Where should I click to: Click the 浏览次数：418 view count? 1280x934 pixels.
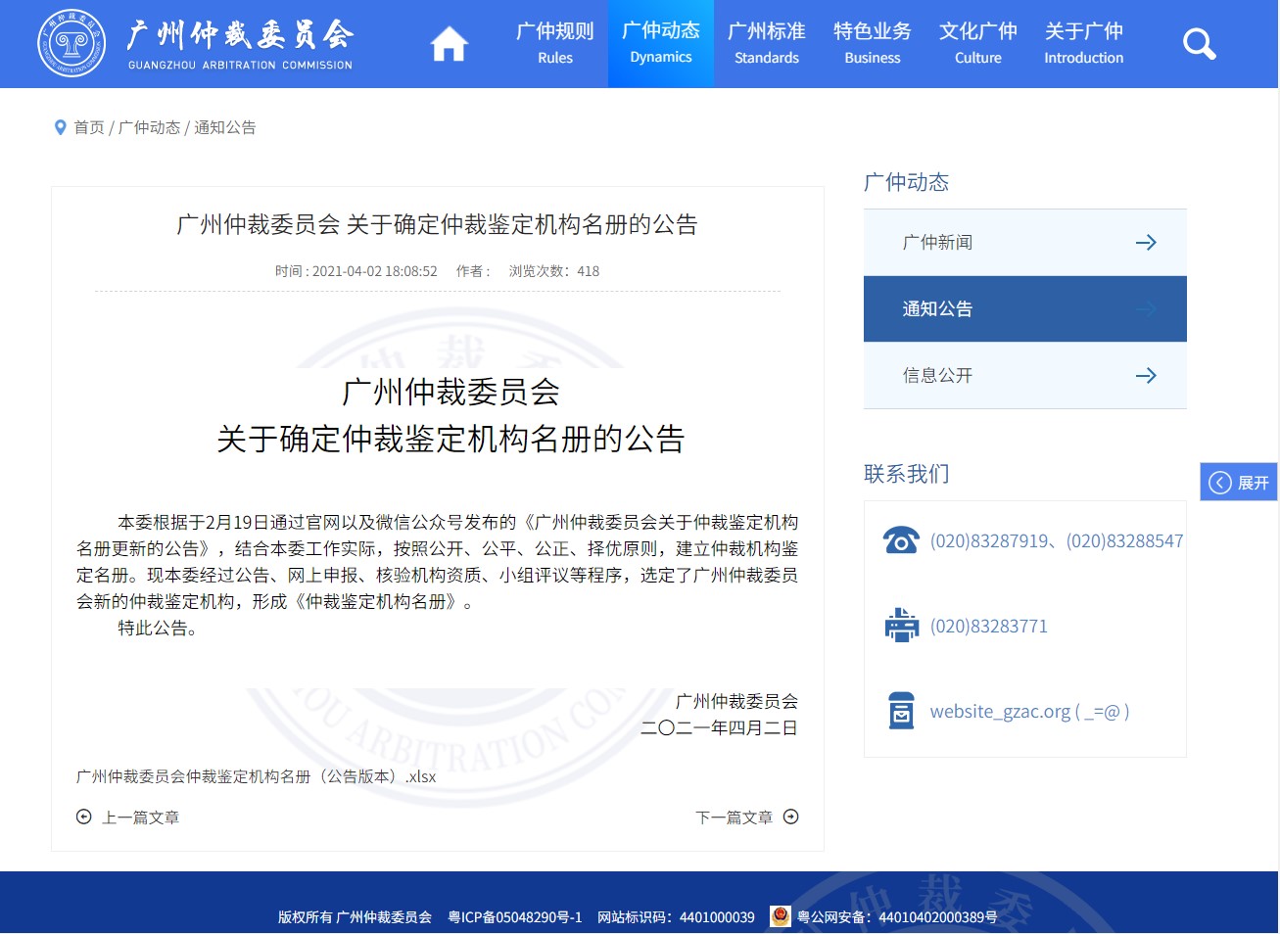point(554,271)
